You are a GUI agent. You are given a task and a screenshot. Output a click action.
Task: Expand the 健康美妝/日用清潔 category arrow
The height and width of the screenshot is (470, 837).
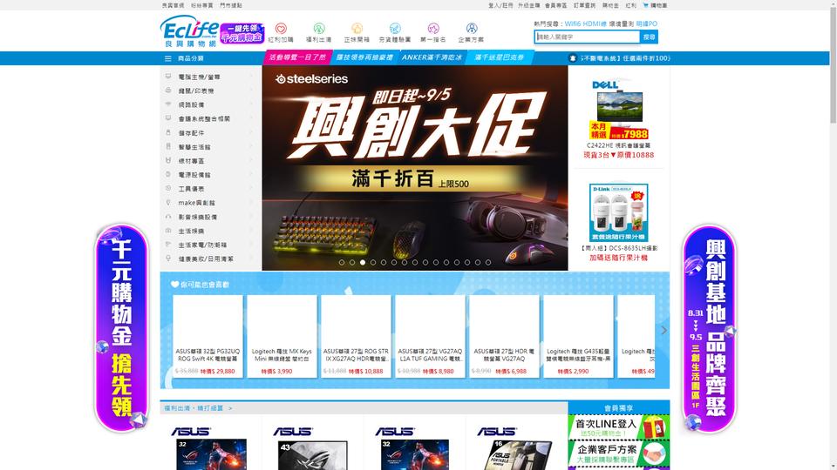point(251,258)
